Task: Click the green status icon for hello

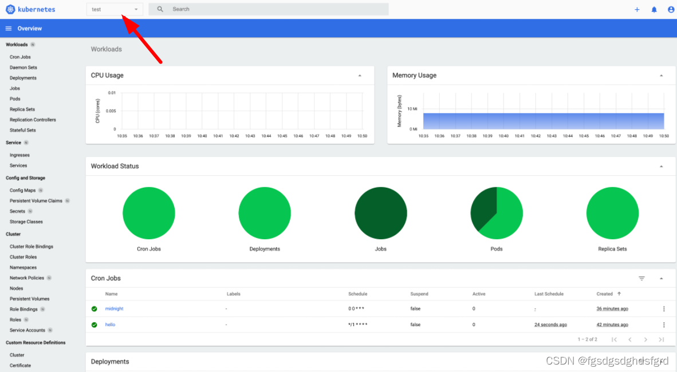Action: [94, 325]
